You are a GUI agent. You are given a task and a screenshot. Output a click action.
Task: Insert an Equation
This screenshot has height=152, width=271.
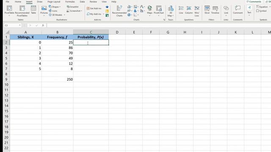tap(262, 7)
